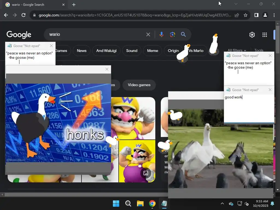The height and width of the screenshot is (210, 280).
Task: Select the News filter chip
Action: pos(81,51)
